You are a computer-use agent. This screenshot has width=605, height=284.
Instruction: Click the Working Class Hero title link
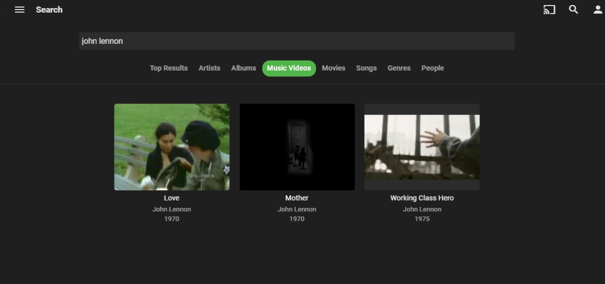pyautogui.click(x=422, y=198)
